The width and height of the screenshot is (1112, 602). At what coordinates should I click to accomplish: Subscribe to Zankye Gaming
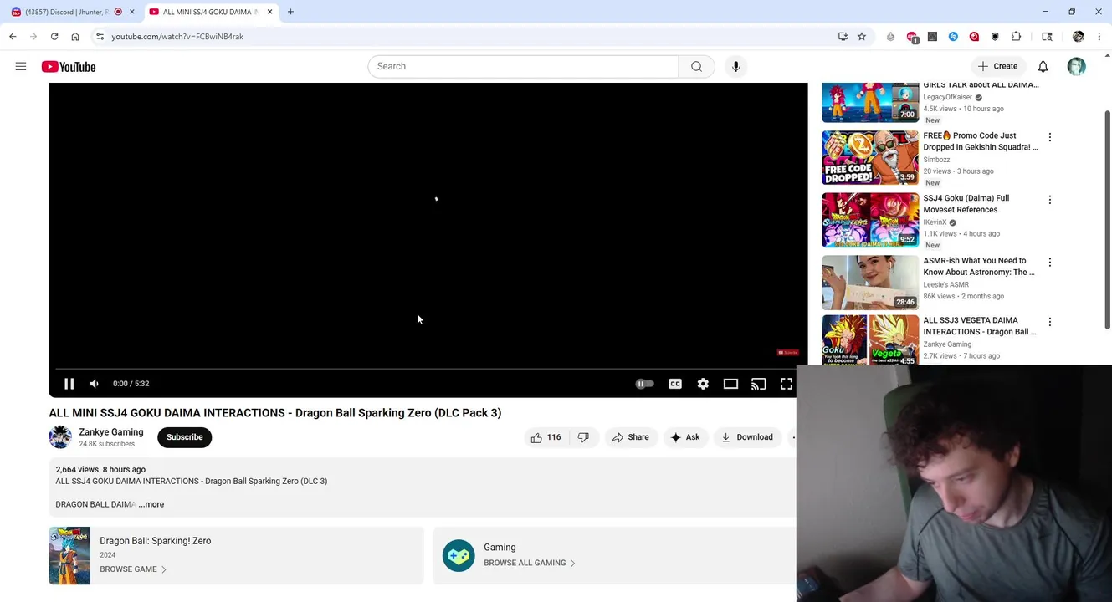click(184, 437)
